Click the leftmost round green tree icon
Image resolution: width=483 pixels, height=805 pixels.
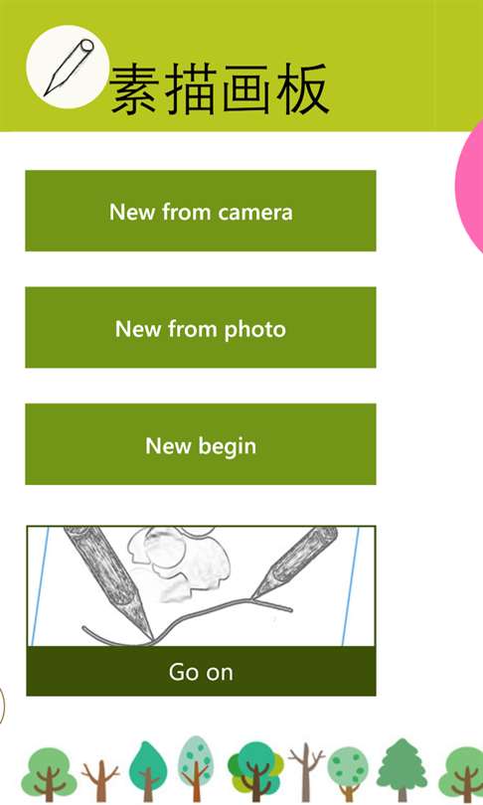(x=49, y=773)
